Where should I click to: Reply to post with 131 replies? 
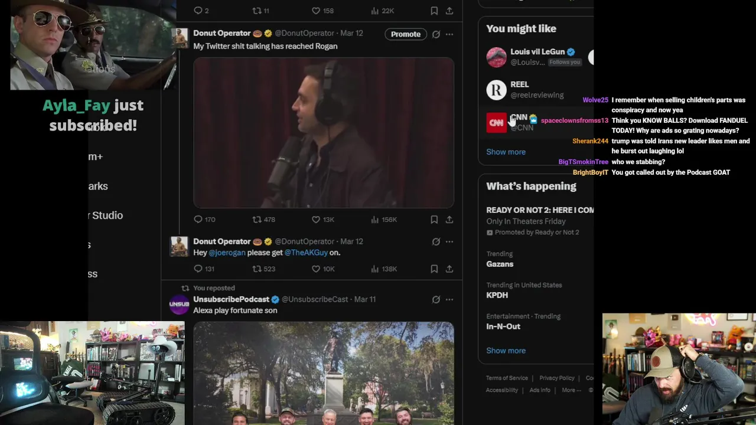(198, 269)
